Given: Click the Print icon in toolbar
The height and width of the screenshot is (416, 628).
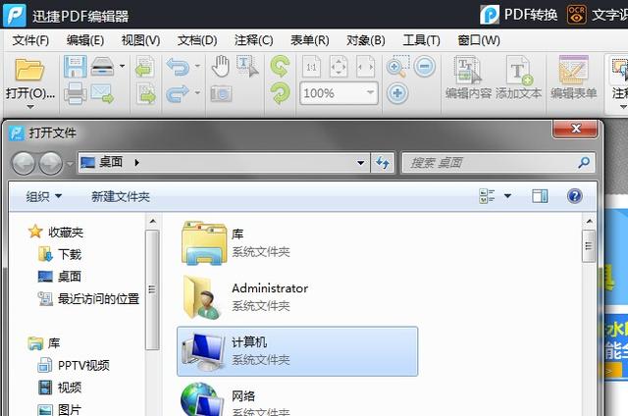Looking at the screenshot, I should pos(75,93).
